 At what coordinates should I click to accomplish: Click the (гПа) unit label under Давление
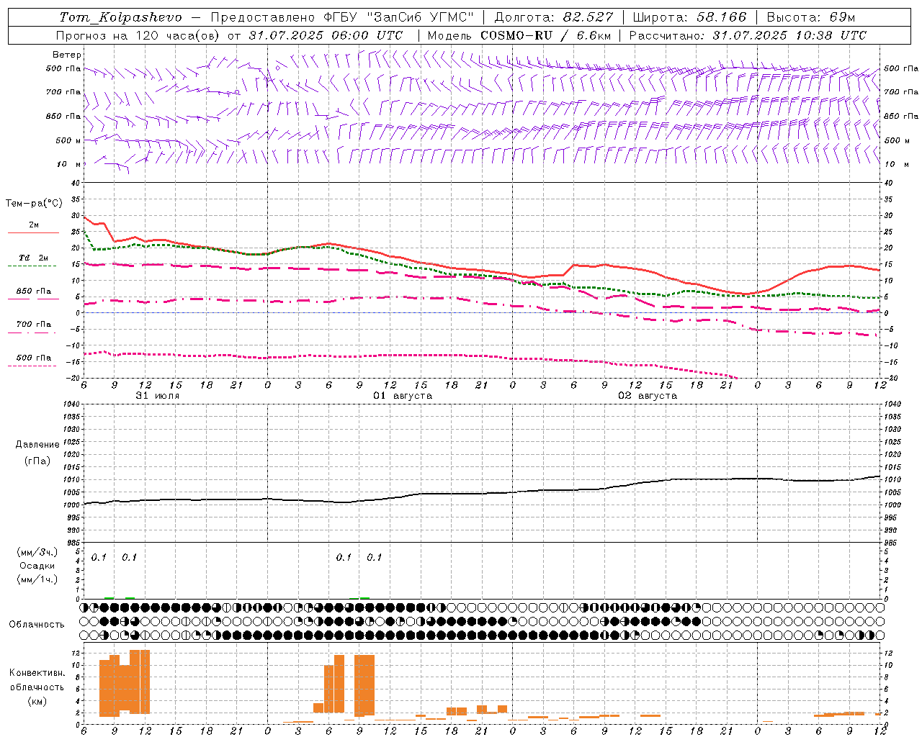(37, 461)
